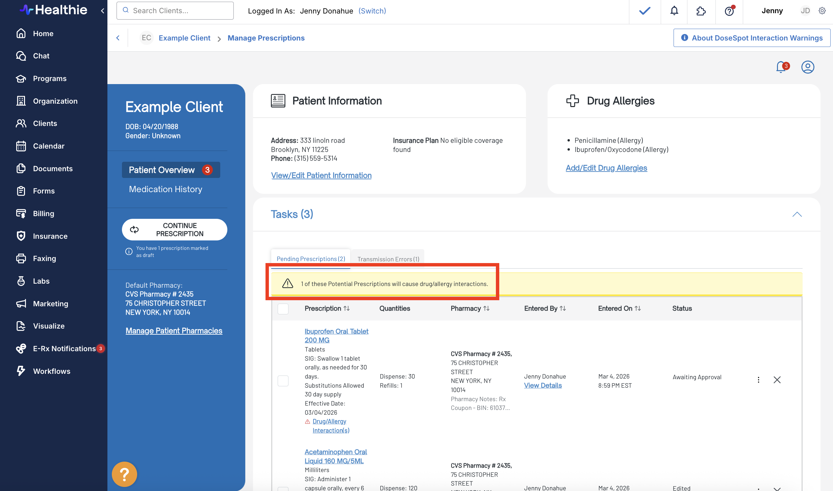This screenshot has width=833, height=491.
Task: Open Add/Edit Drug Allergies link
Action: (606, 168)
